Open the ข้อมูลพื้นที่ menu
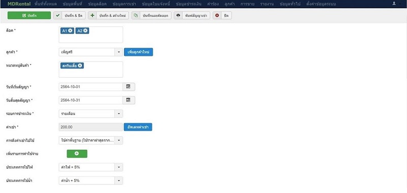The height and width of the screenshot is (193, 407). tap(72, 4)
